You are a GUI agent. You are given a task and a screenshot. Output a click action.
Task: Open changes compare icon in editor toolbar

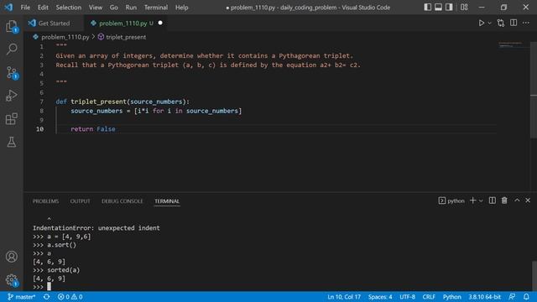[x=501, y=23]
